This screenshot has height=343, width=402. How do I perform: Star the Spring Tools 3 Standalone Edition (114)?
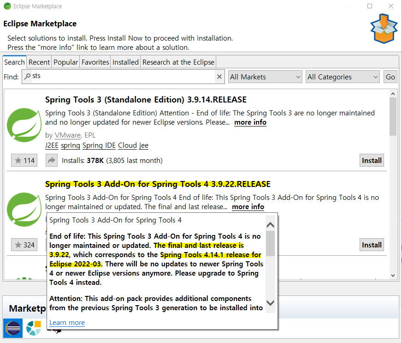pos(24,161)
